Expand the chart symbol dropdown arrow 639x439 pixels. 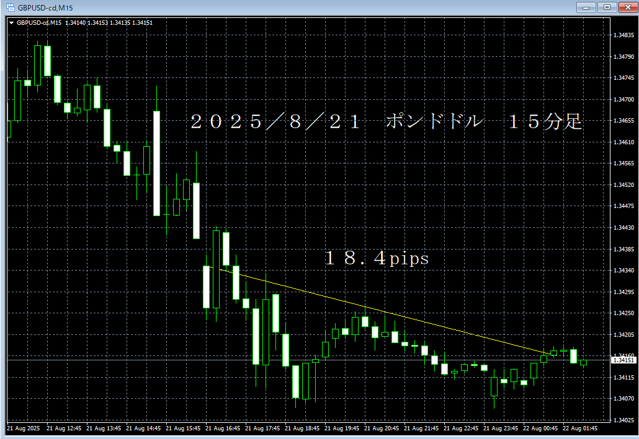[x=11, y=23]
